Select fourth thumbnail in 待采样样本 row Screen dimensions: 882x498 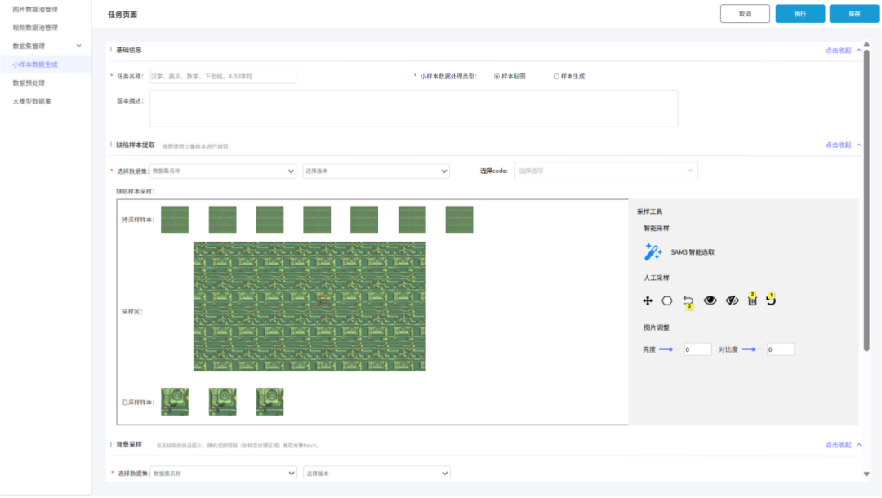[x=317, y=220]
